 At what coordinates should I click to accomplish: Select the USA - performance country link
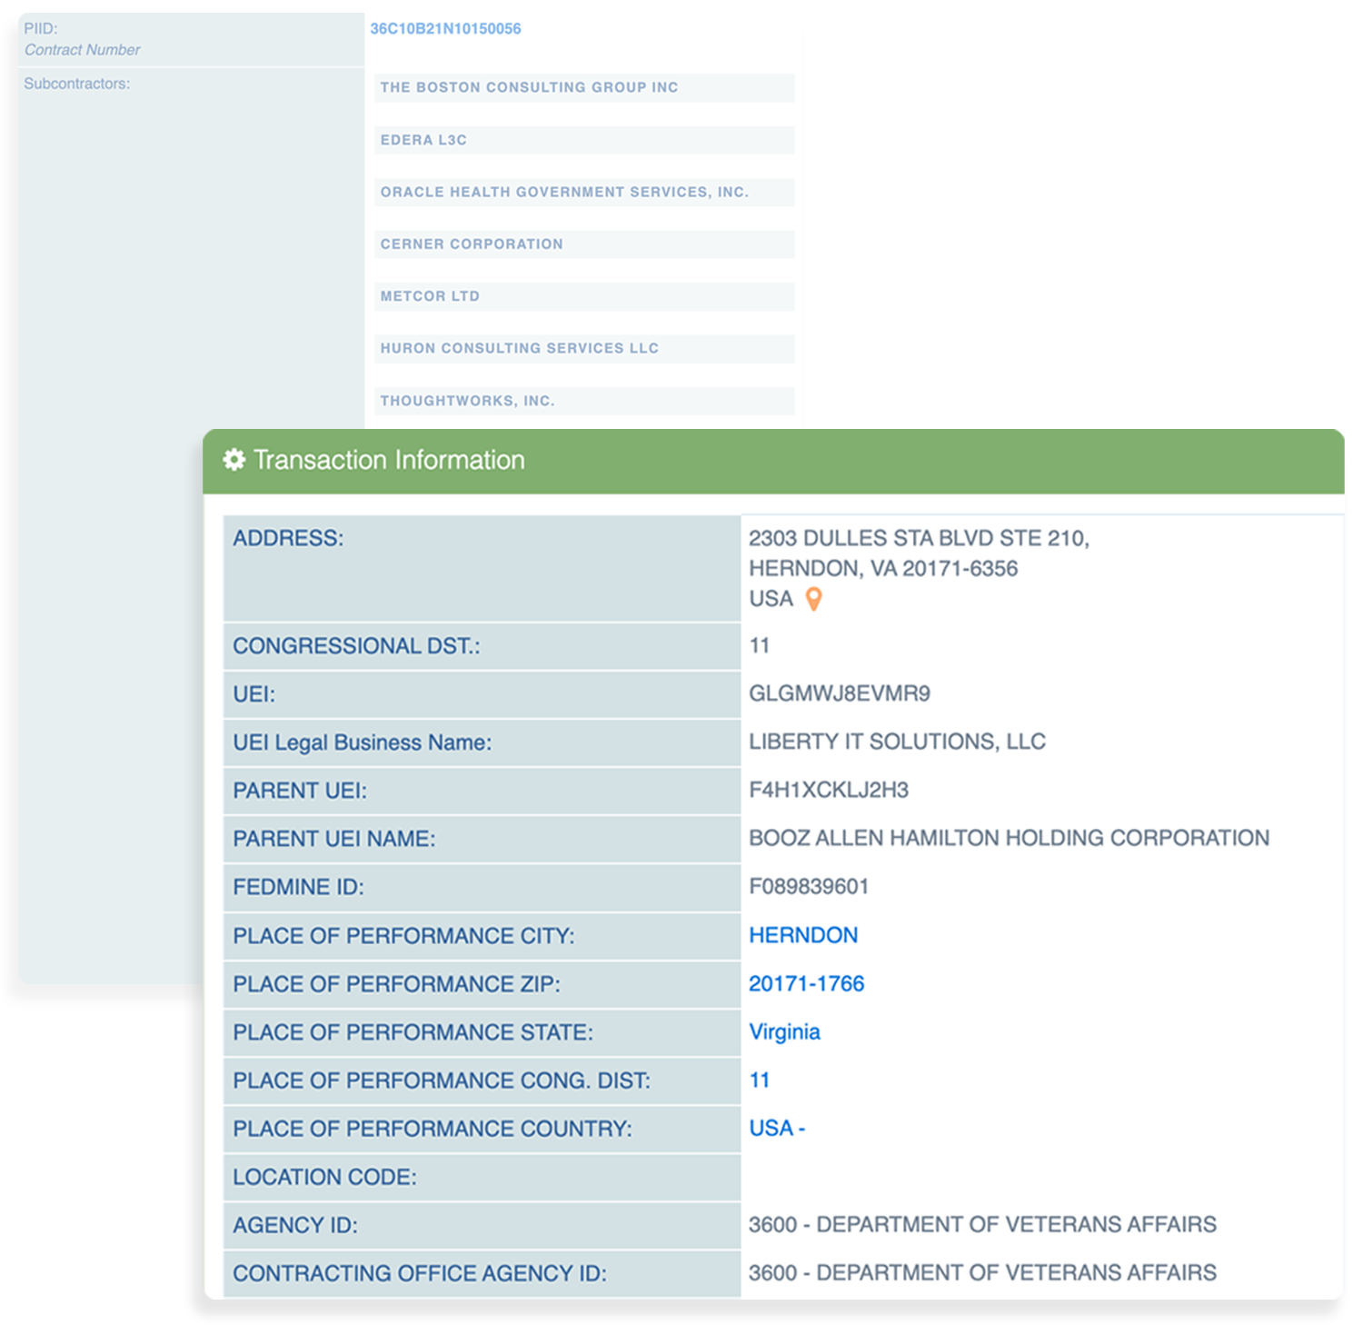(x=777, y=1128)
